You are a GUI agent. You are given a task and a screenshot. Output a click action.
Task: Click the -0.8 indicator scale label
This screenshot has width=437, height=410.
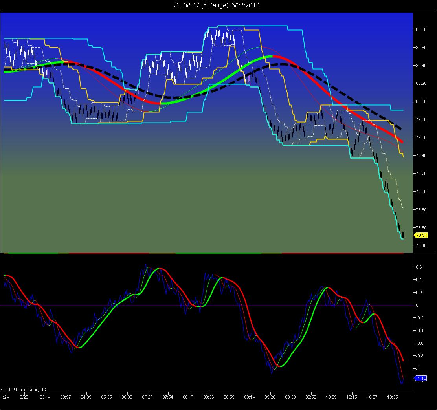[x=419, y=356]
